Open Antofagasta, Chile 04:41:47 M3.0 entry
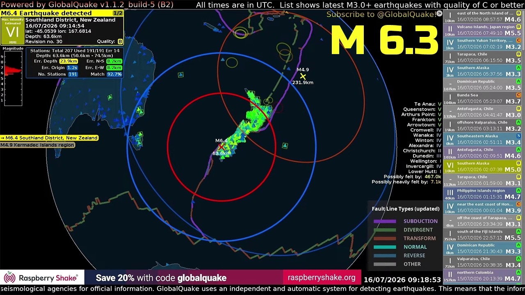525x295 pixels. (483, 112)
